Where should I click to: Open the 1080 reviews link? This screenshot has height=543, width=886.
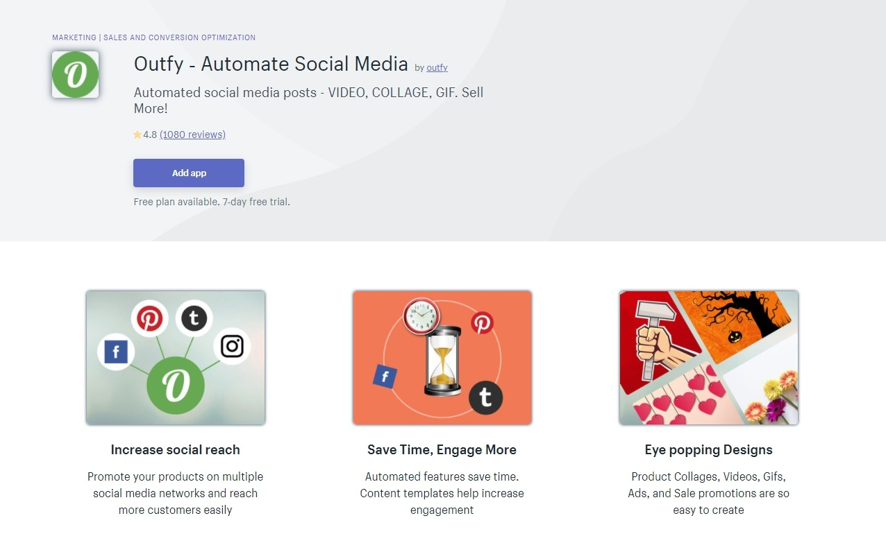[192, 135]
